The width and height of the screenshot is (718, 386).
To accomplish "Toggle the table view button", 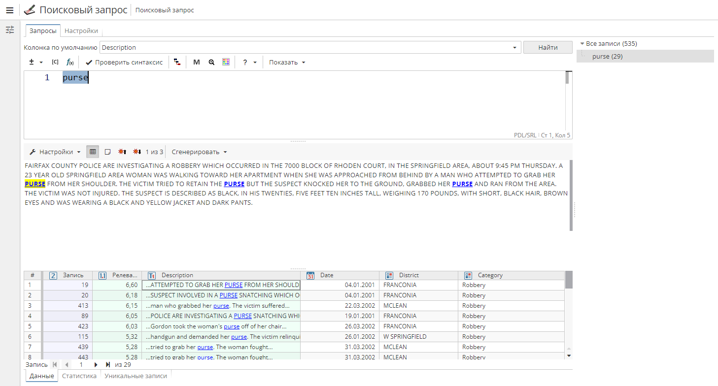I will pos(93,152).
